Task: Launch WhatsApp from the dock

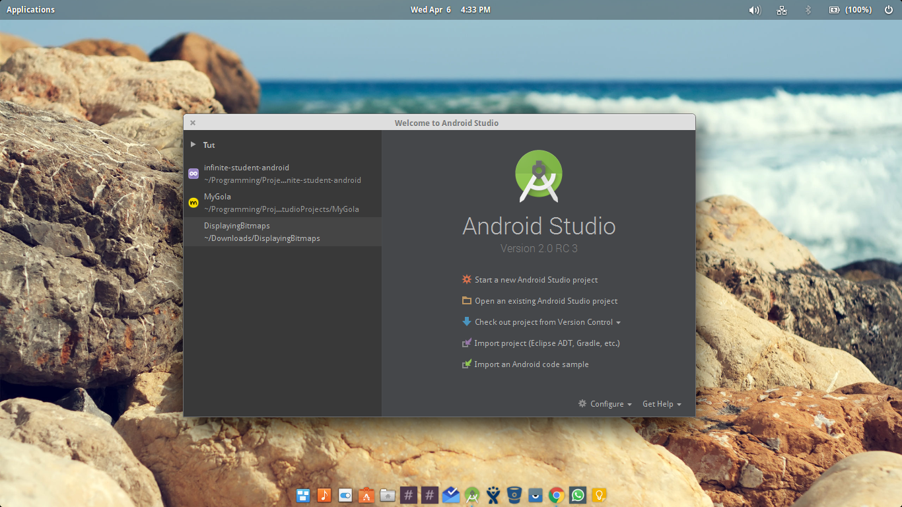Action: (x=578, y=495)
